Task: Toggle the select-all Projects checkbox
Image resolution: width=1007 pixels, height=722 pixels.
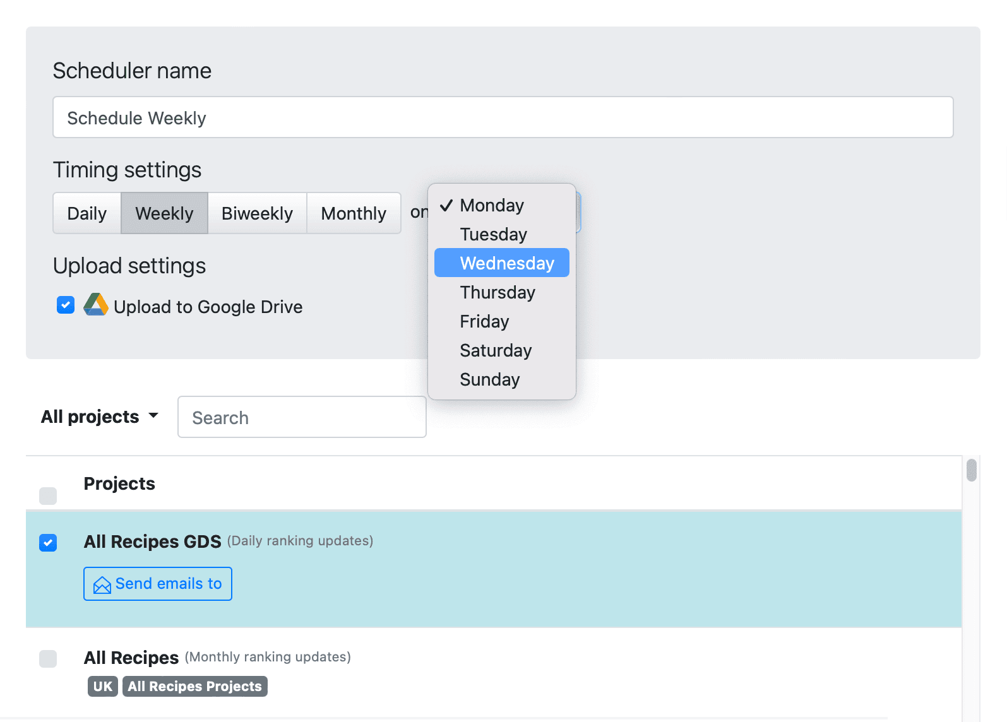Action: click(48, 495)
